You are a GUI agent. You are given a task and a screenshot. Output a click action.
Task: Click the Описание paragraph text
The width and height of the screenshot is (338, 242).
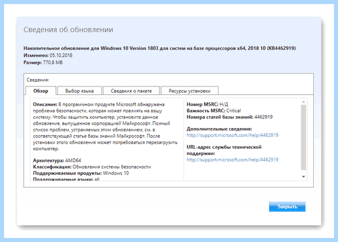pos(105,126)
